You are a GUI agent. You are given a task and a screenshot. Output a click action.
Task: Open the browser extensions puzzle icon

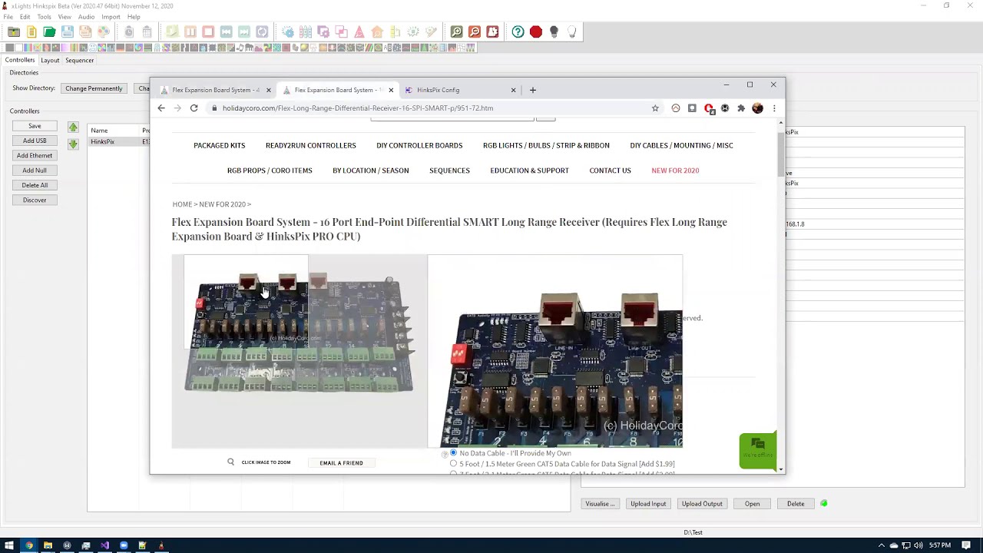click(x=741, y=108)
